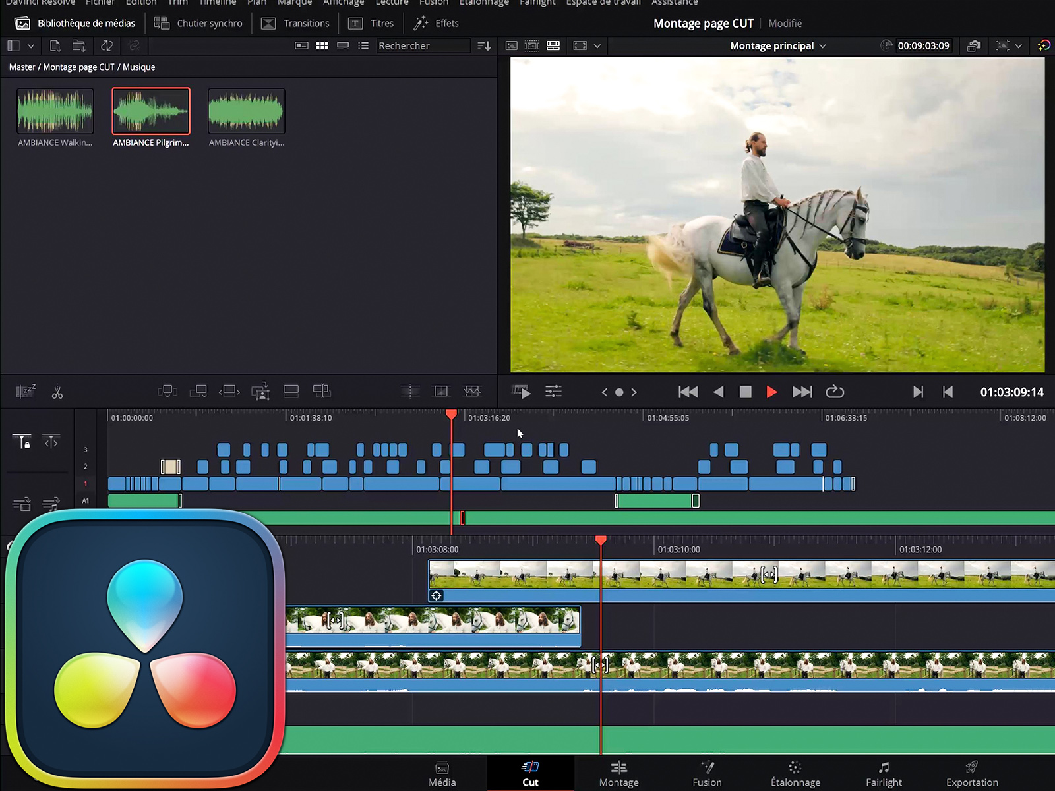The width and height of the screenshot is (1055, 791).
Task: Switch to the Fairlight page tab
Action: pos(884,774)
